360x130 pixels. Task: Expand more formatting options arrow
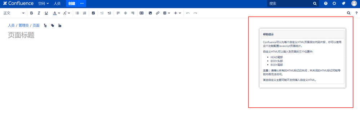tap(69, 13)
